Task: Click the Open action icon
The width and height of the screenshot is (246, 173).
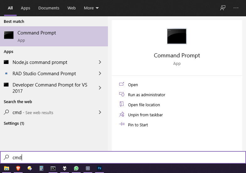Action: pos(122,84)
